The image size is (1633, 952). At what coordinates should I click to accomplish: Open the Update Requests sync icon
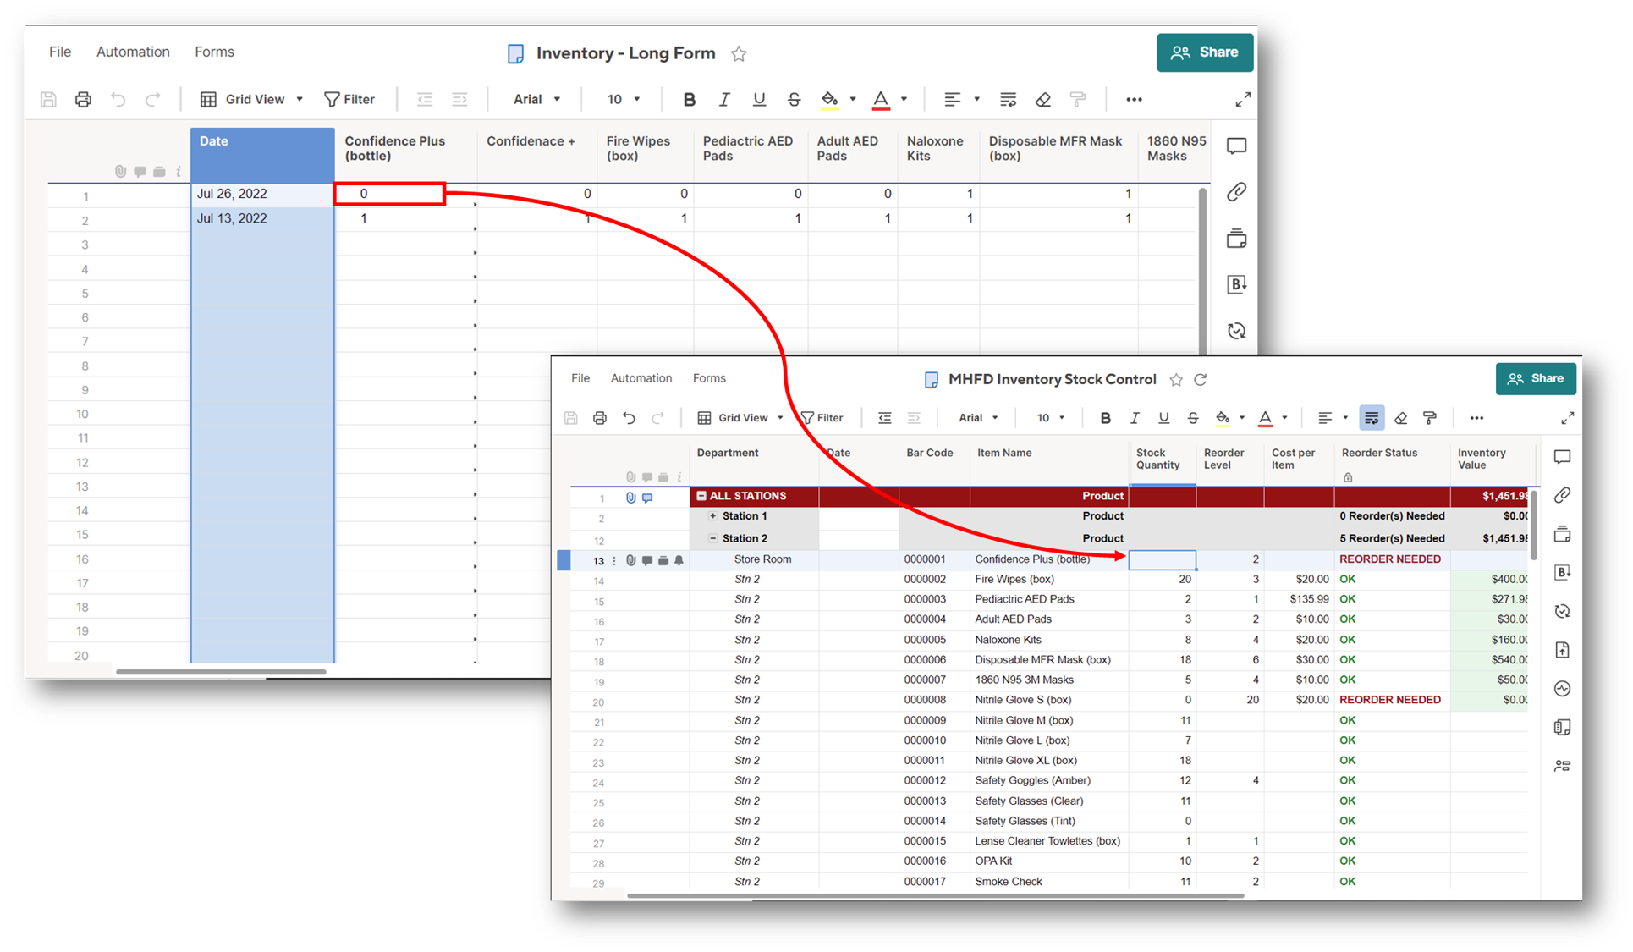click(x=1563, y=610)
